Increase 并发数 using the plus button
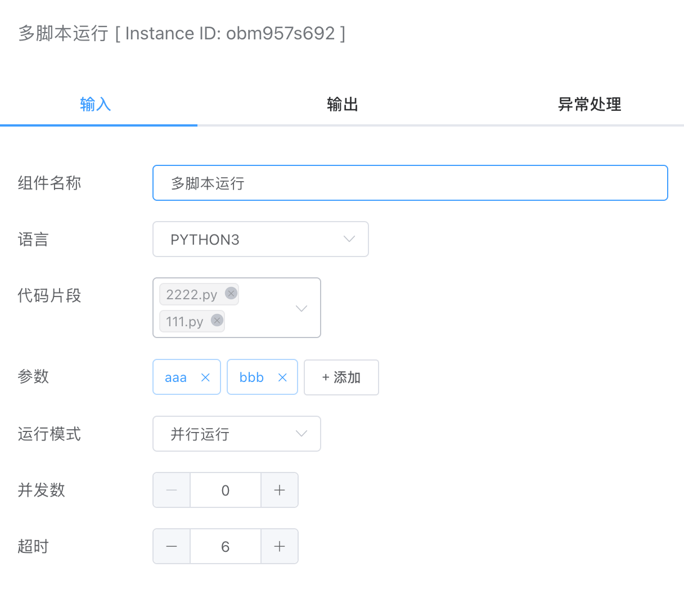This screenshot has width=684, height=612. coord(279,490)
